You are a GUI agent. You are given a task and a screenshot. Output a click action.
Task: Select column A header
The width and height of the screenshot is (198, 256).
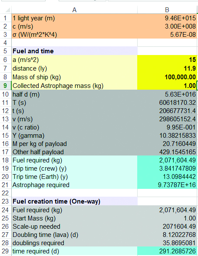coord(74,10)
